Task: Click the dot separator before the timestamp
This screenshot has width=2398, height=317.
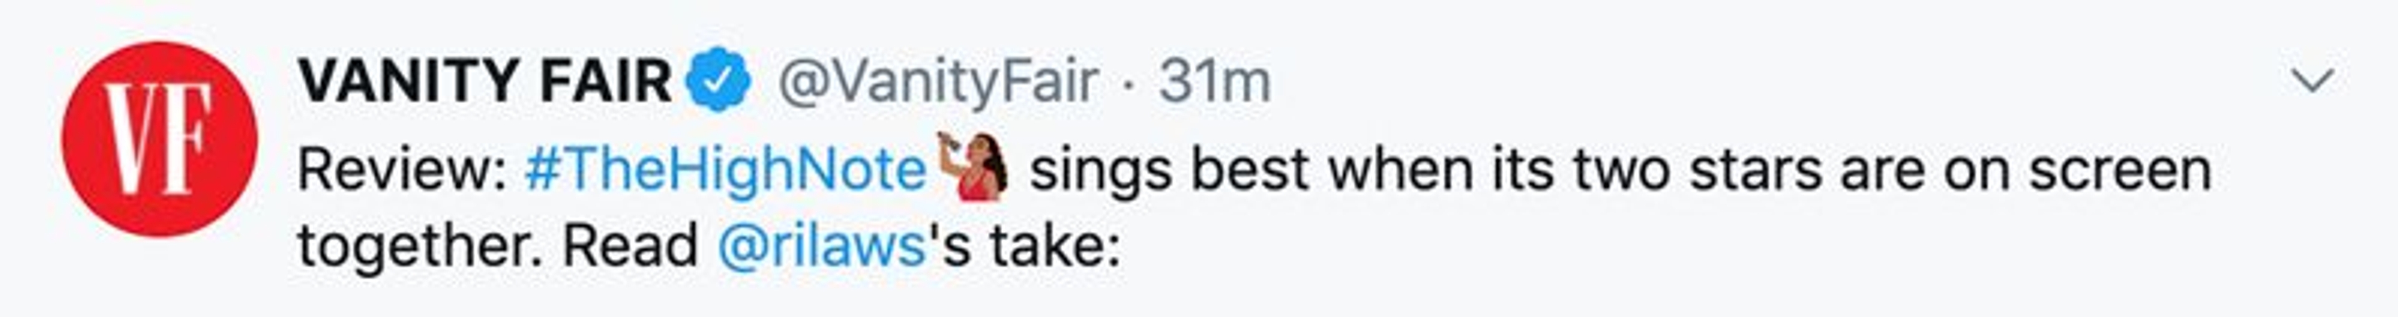Action: (x=1128, y=83)
